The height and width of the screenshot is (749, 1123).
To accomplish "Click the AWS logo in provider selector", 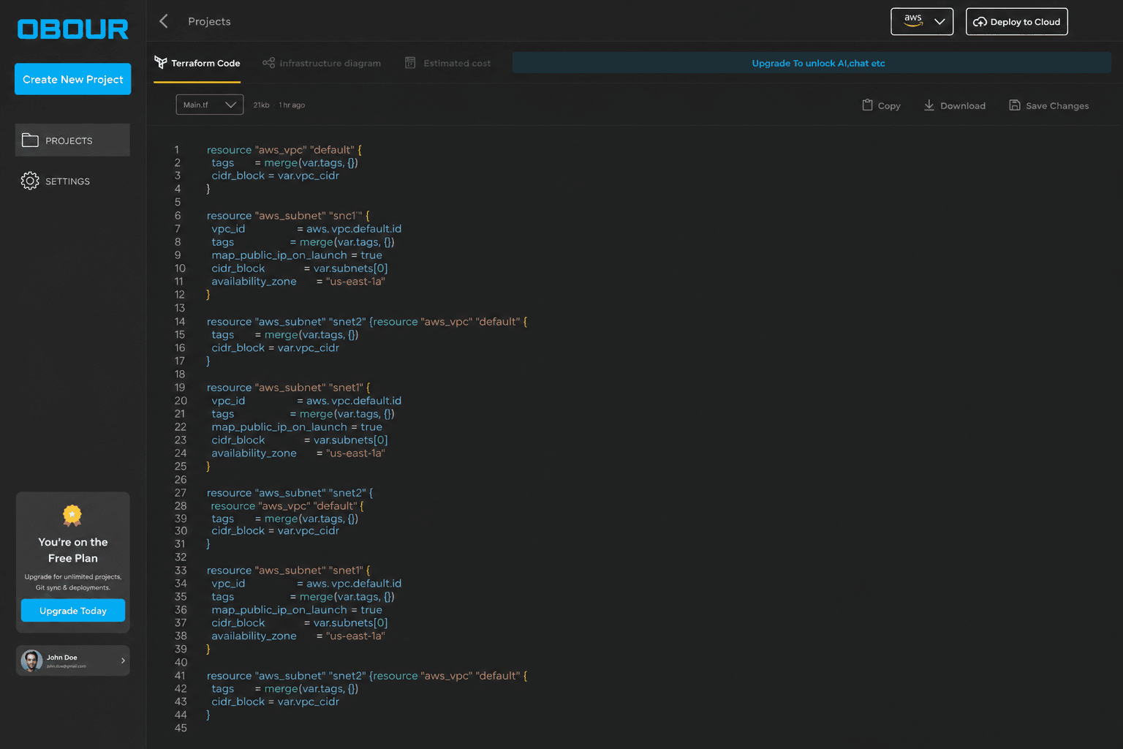I will click(913, 20).
